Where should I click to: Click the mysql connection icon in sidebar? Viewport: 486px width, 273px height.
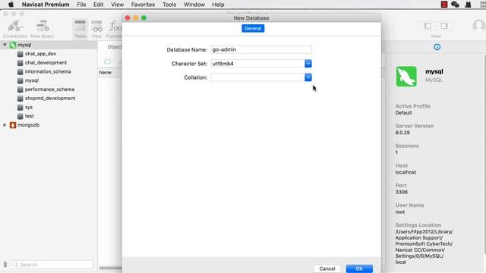click(x=13, y=45)
